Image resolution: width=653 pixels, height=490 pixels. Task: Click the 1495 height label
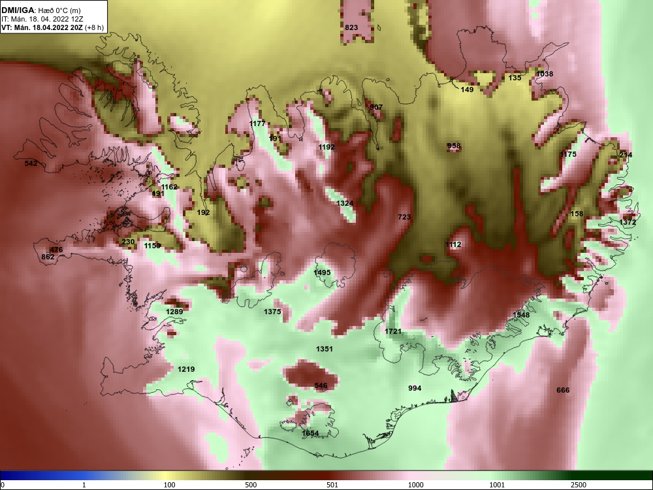(322, 272)
